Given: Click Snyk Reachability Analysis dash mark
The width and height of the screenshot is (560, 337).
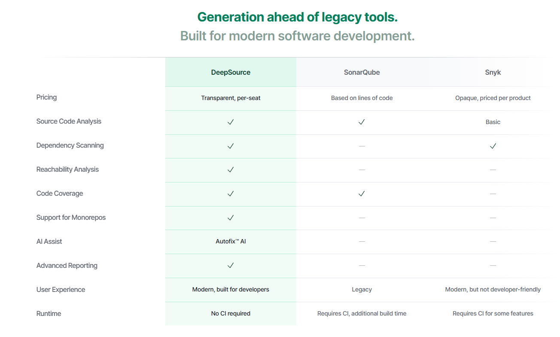Looking at the screenshot, I should click(x=493, y=170).
